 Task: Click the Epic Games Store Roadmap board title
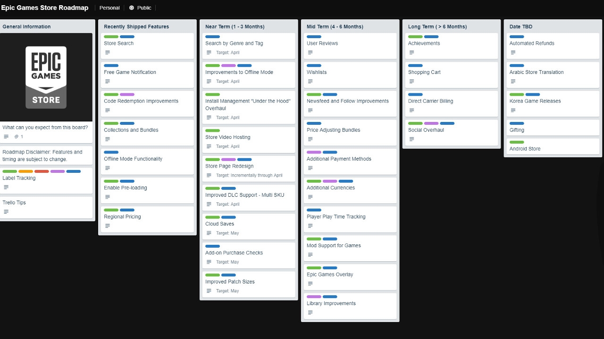[x=45, y=8]
